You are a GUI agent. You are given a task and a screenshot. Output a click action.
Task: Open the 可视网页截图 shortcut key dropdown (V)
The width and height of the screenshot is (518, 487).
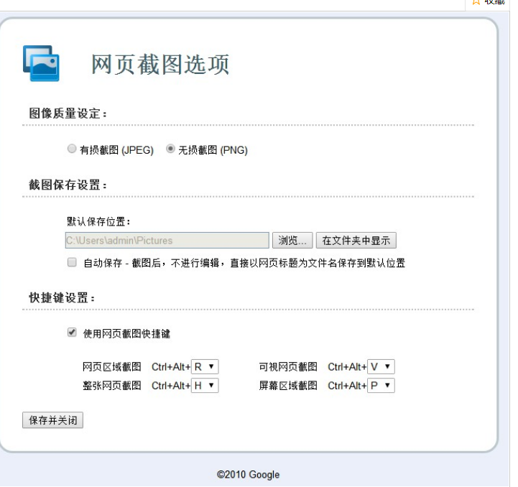pyautogui.click(x=381, y=367)
